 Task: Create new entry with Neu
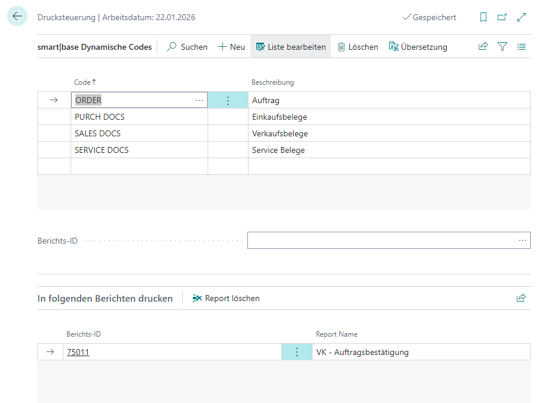[231, 47]
